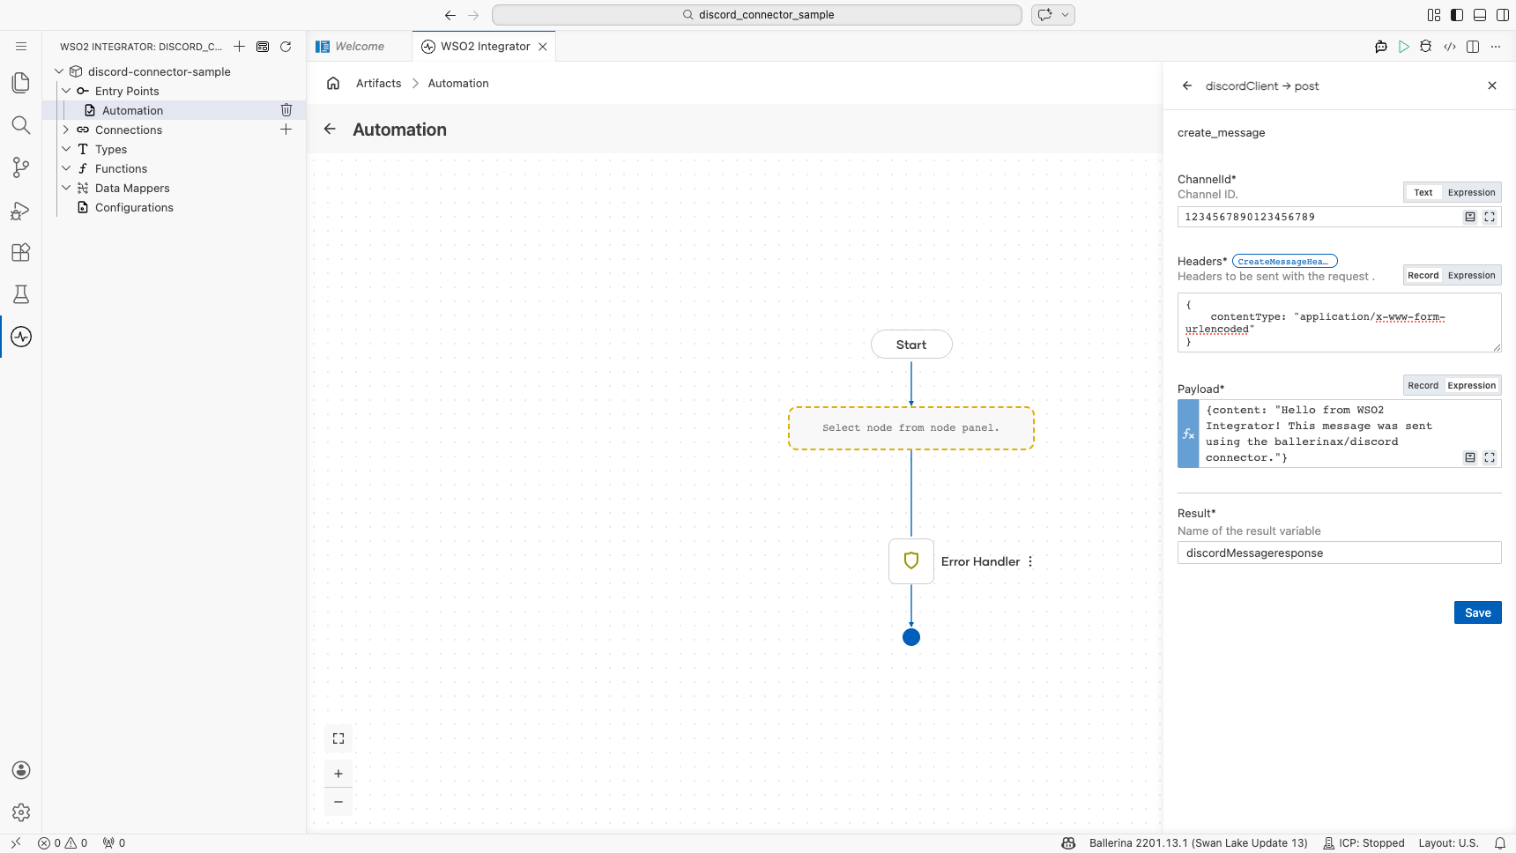Switch Headers to Record mode

point(1423,276)
